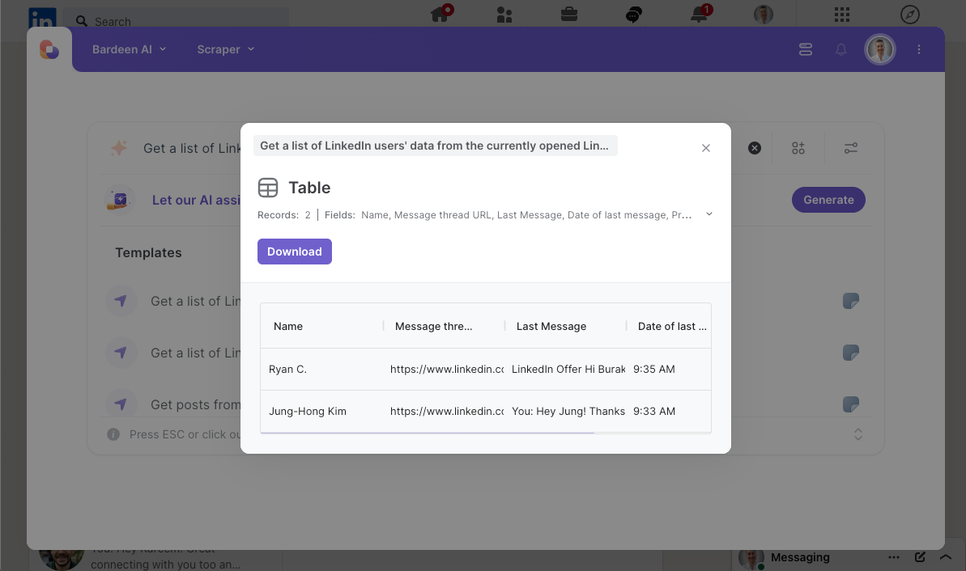Click the LinkedIn search field
This screenshot has width=966, height=571.
click(x=177, y=21)
